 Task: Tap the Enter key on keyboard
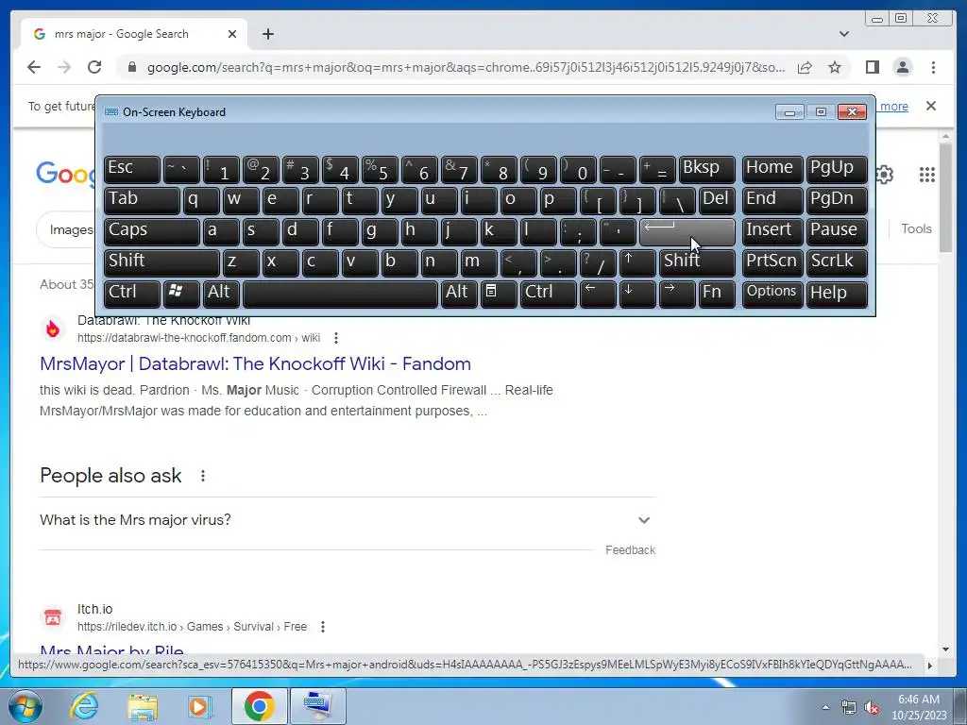(687, 231)
